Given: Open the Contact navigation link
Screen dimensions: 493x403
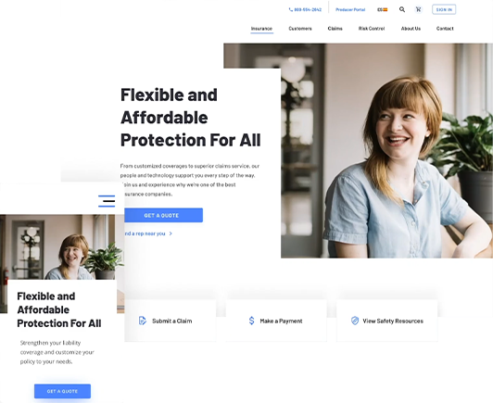Looking at the screenshot, I should tap(445, 29).
